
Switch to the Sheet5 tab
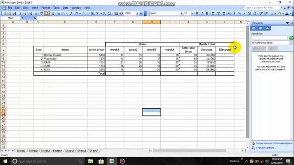(x=69, y=151)
